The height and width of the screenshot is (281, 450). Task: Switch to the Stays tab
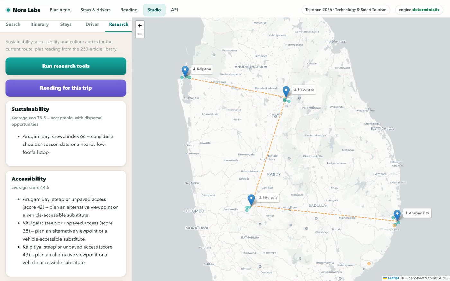(66, 24)
